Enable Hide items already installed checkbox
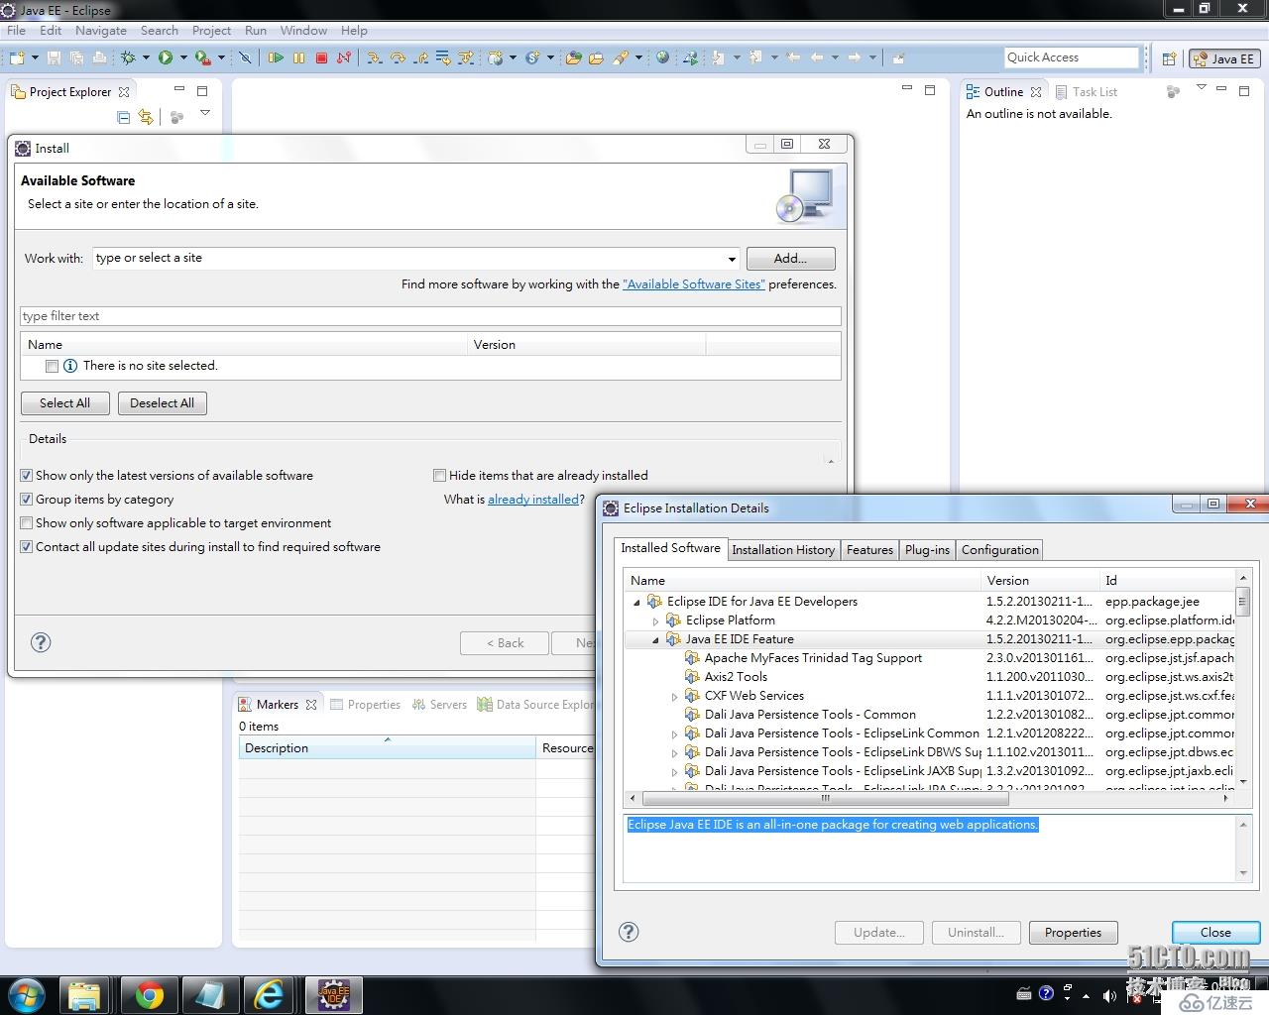Image resolution: width=1269 pixels, height=1015 pixels. coord(439,476)
